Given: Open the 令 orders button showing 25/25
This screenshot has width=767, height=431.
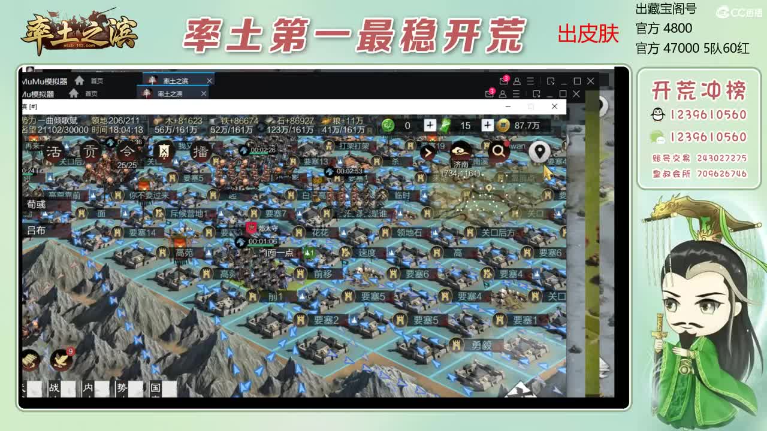Looking at the screenshot, I should (127, 151).
